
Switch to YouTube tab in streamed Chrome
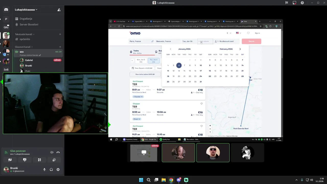coord(121,21)
